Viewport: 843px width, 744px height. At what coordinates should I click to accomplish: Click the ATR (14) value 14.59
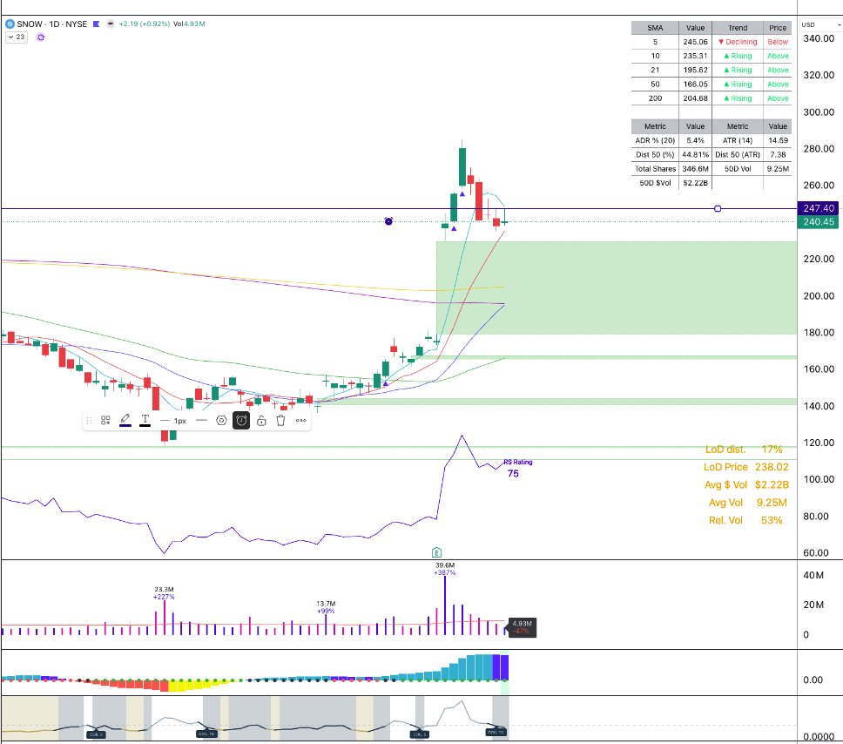point(778,140)
